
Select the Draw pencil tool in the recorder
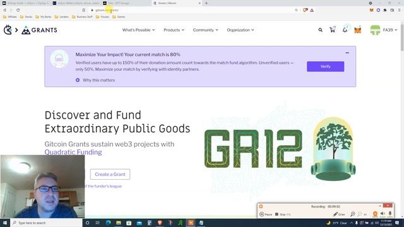[x=339, y=214]
